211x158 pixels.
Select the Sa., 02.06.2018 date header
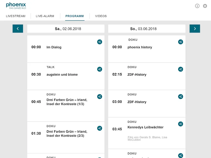pos(66,29)
